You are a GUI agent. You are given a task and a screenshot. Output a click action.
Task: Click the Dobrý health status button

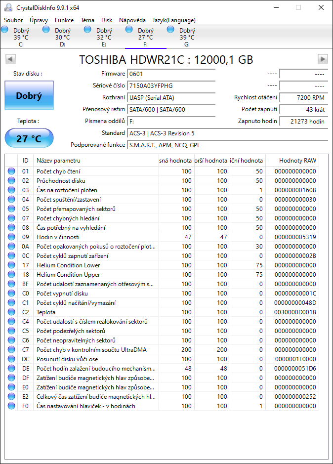coord(29,95)
